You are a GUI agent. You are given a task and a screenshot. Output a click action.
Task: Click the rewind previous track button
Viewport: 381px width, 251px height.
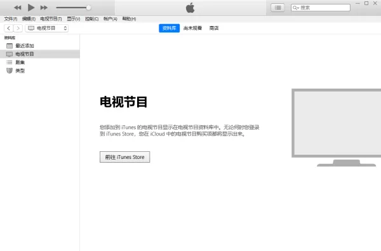coord(18,8)
